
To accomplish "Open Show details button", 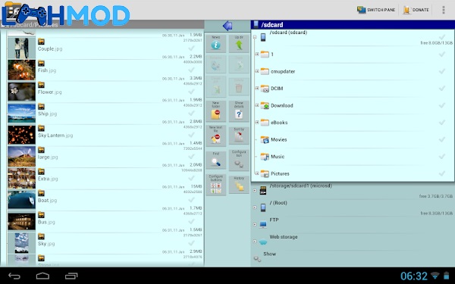I will [239, 111].
